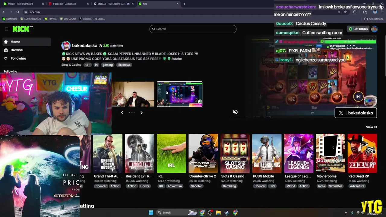386x217 pixels.
Task: Open the Kick hamburger menu
Action: (7, 29)
